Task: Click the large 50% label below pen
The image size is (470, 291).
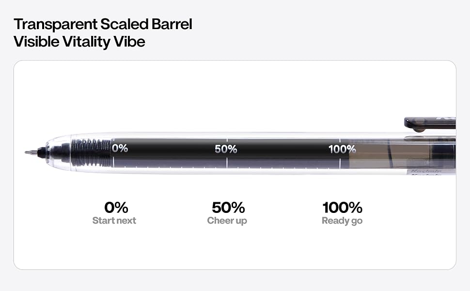Action: pos(228,207)
